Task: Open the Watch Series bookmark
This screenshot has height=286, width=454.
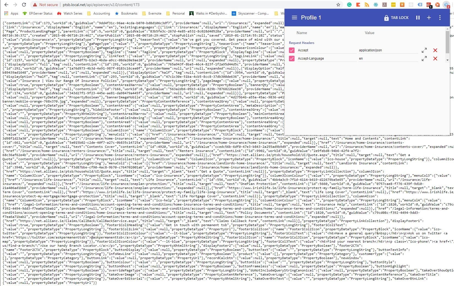Action: (x=70, y=13)
